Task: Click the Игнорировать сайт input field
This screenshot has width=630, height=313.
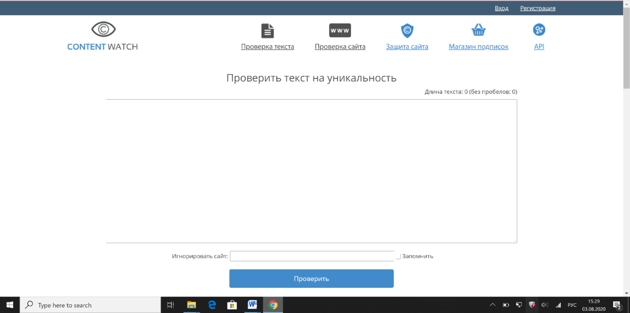Action: point(312,256)
